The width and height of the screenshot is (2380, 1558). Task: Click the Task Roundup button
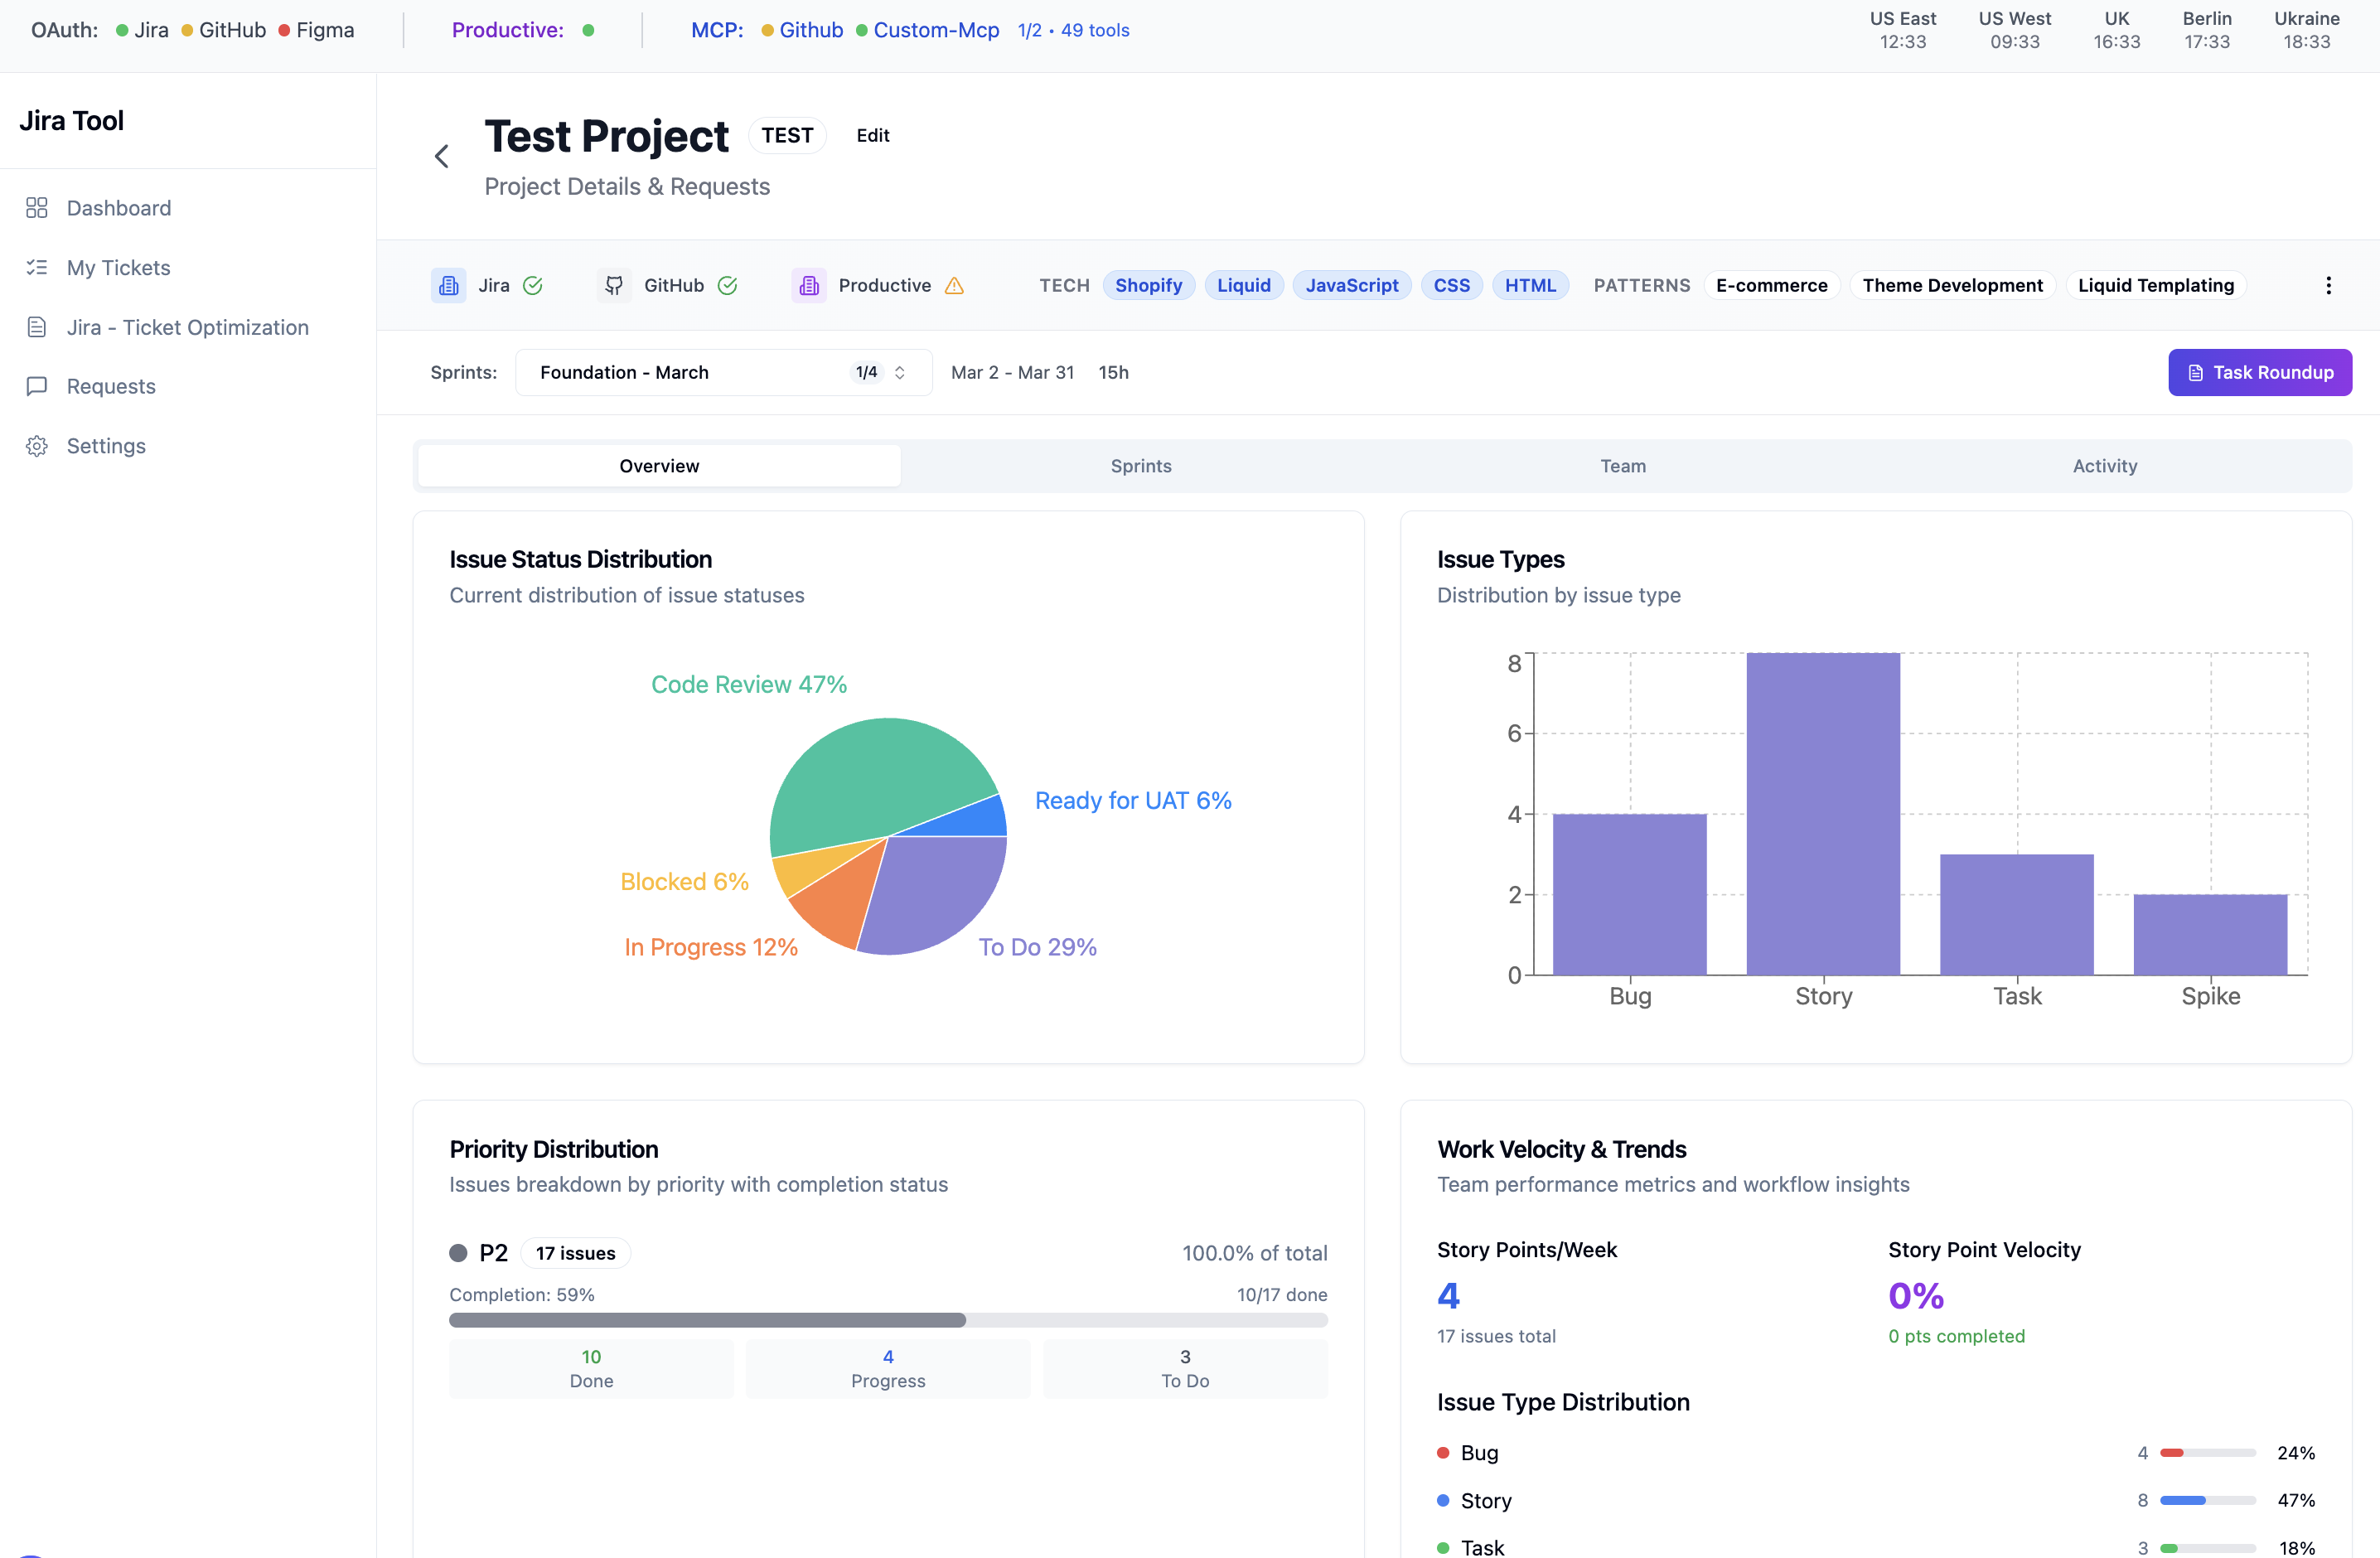coord(2259,372)
